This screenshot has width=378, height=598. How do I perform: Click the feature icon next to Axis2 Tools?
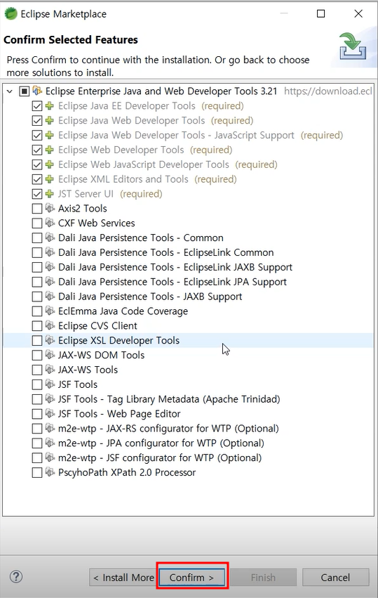coord(50,208)
